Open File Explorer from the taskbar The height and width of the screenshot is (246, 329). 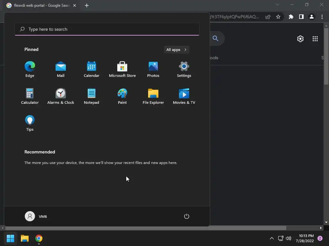[24, 238]
